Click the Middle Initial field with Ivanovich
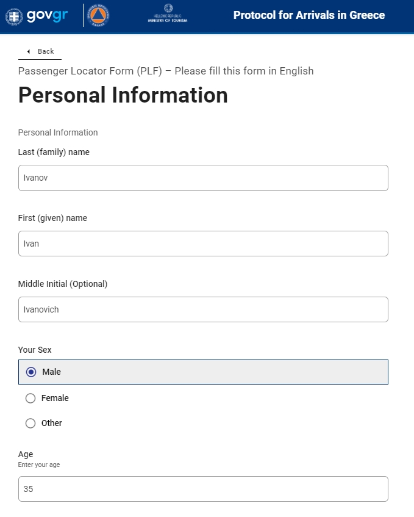 point(203,309)
